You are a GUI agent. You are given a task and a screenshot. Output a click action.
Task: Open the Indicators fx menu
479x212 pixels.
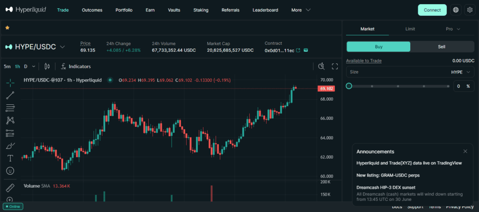[76, 66]
